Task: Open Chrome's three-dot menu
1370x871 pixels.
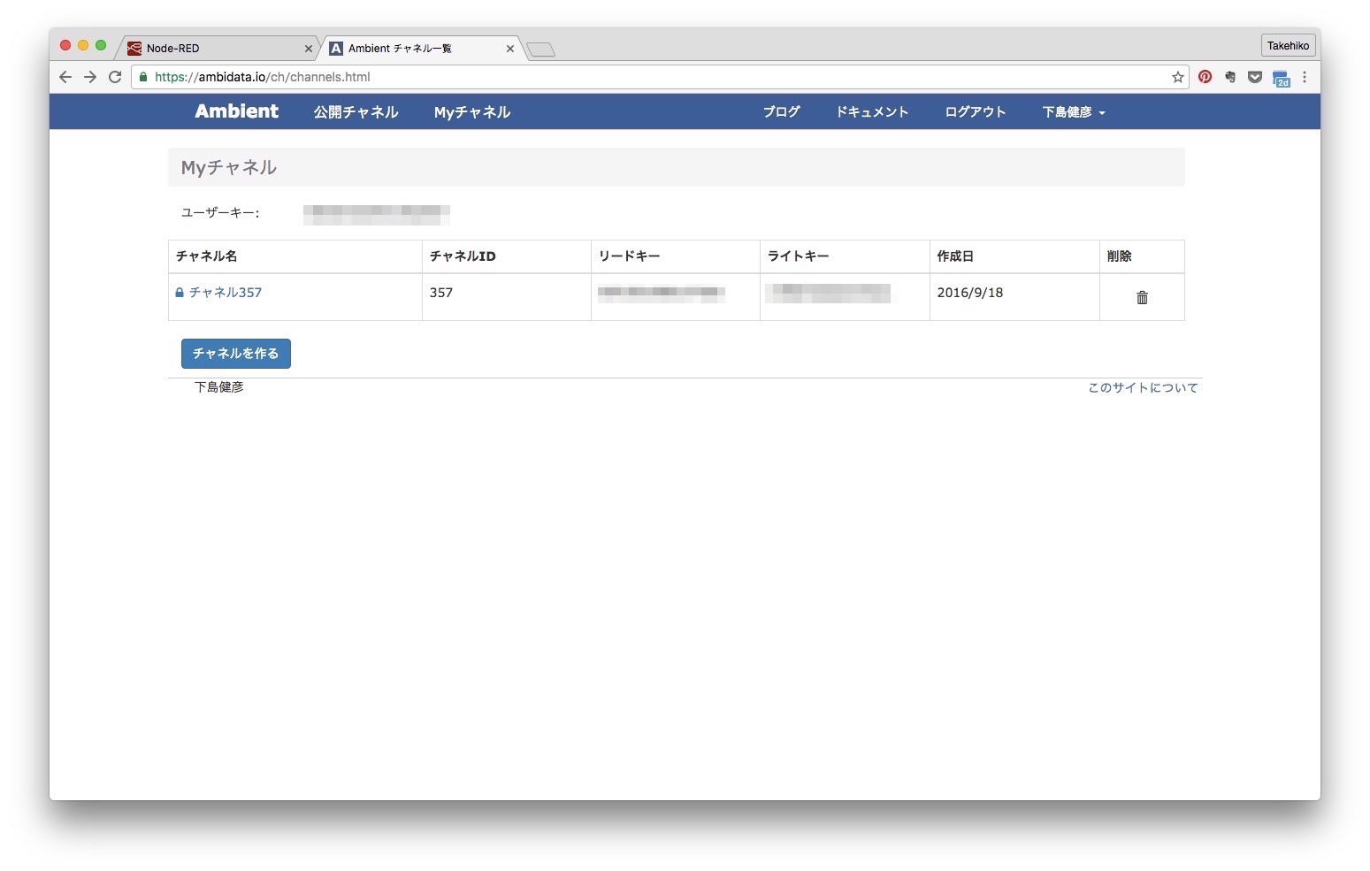Action: pyautogui.click(x=1305, y=77)
